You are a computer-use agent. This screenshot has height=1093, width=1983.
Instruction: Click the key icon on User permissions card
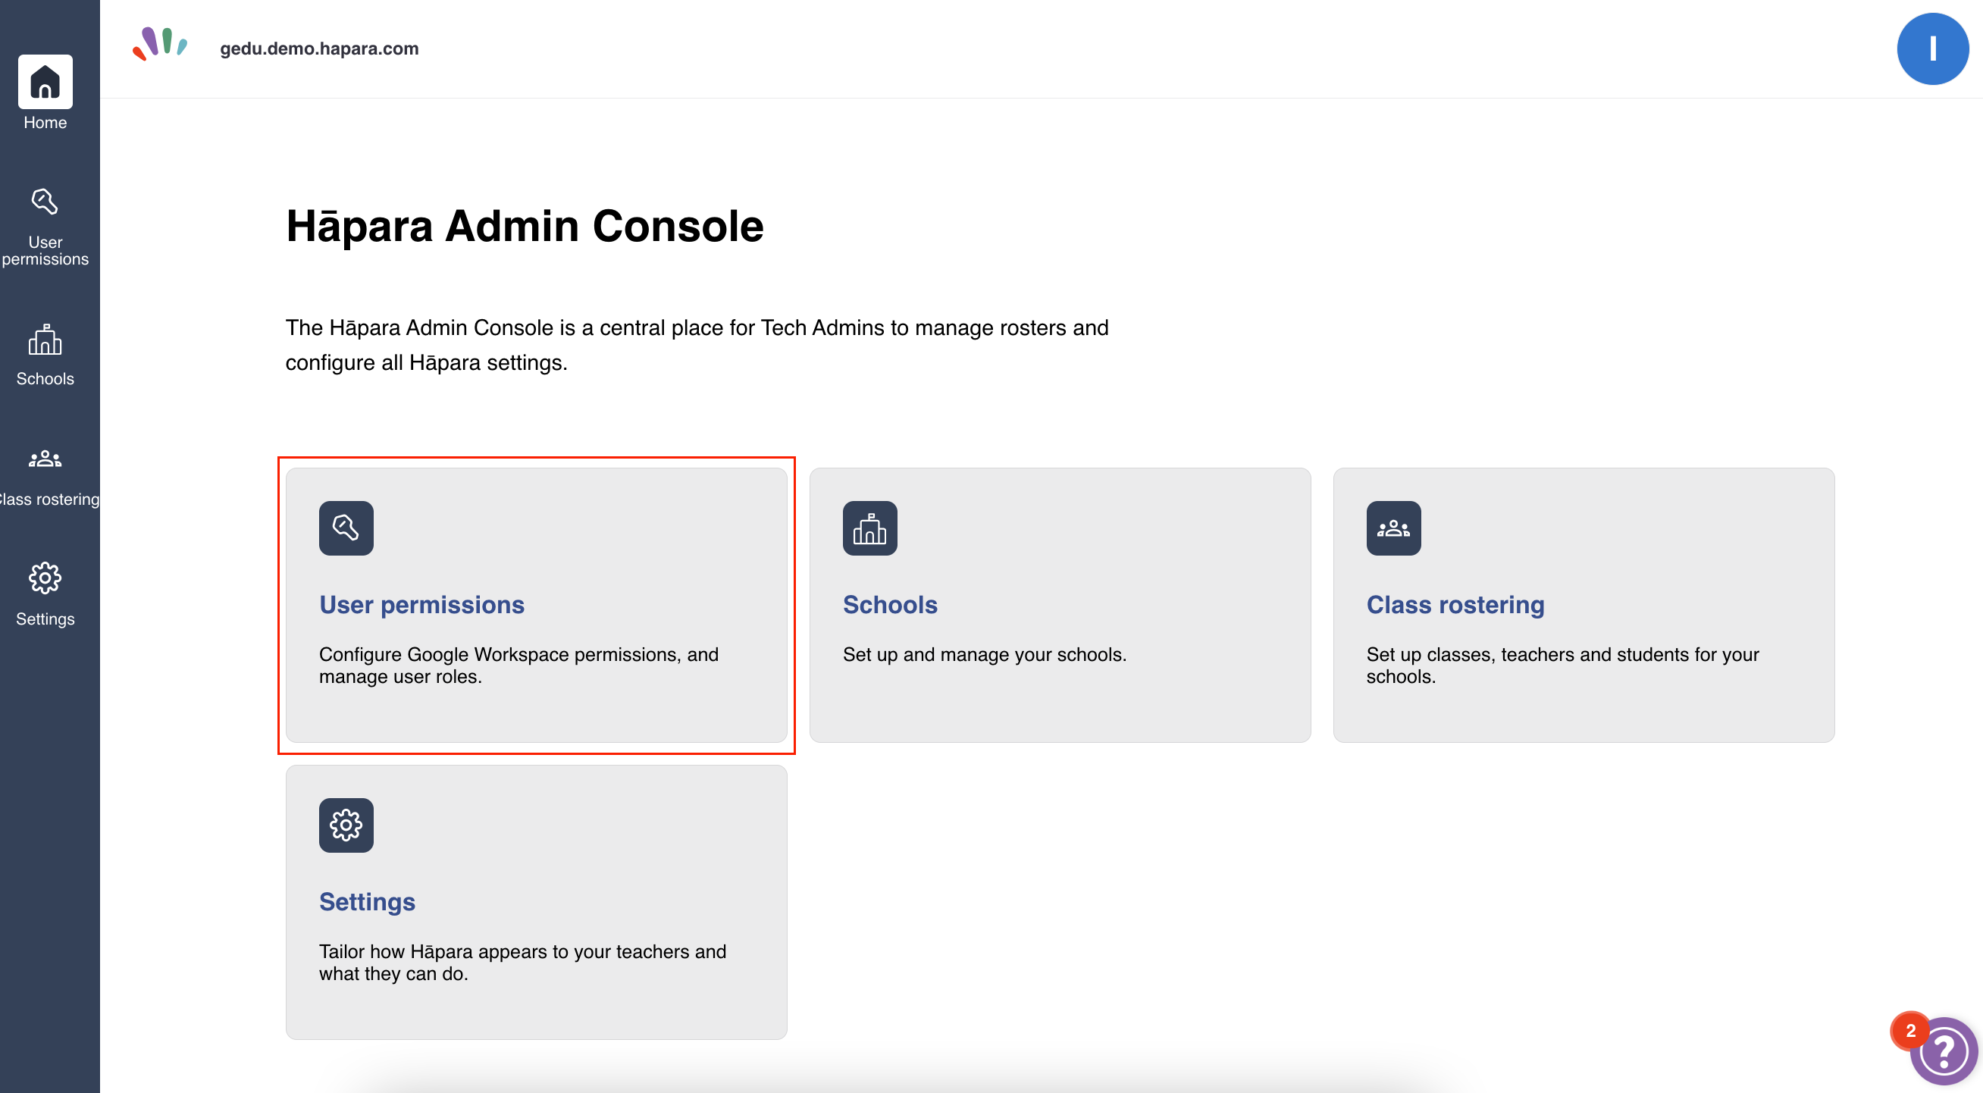point(346,528)
